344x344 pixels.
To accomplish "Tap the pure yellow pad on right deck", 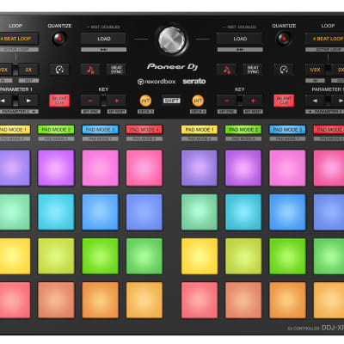I will (200, 256).
